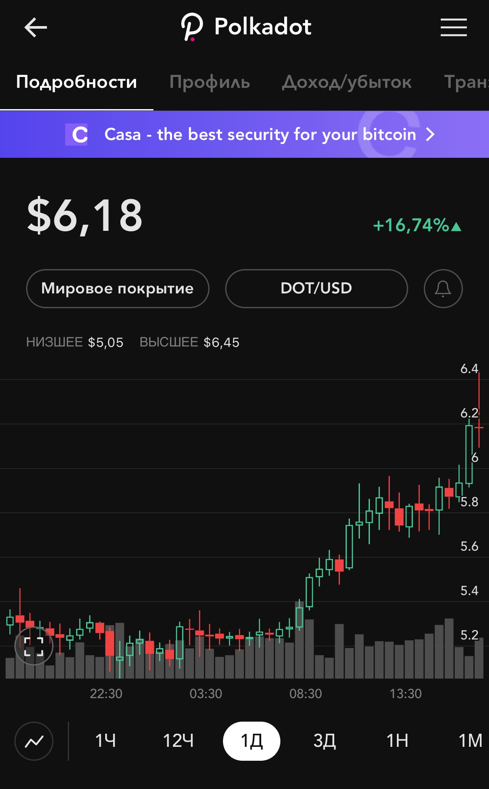Tap the $6,18 current price
The height and width of the screenshot is (789, 489).
(x=85, y=216)
